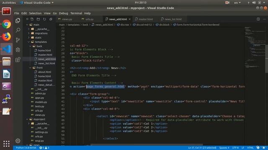Open the File menu

pos(17,13)
